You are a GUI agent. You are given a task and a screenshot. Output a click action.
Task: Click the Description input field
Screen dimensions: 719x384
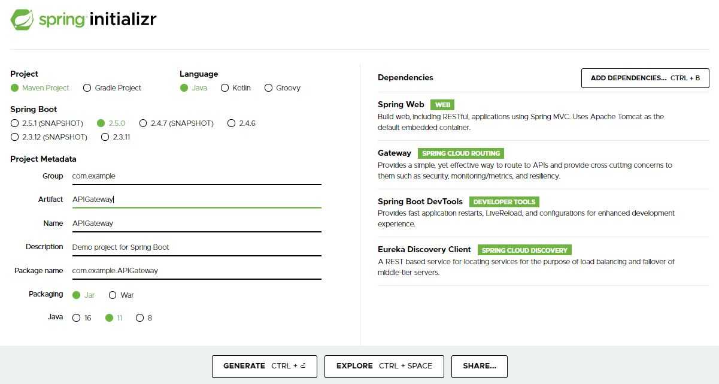point(196,247)
